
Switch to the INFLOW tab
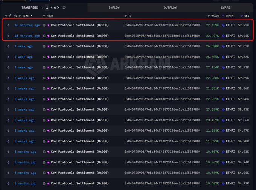pos(114,8)
